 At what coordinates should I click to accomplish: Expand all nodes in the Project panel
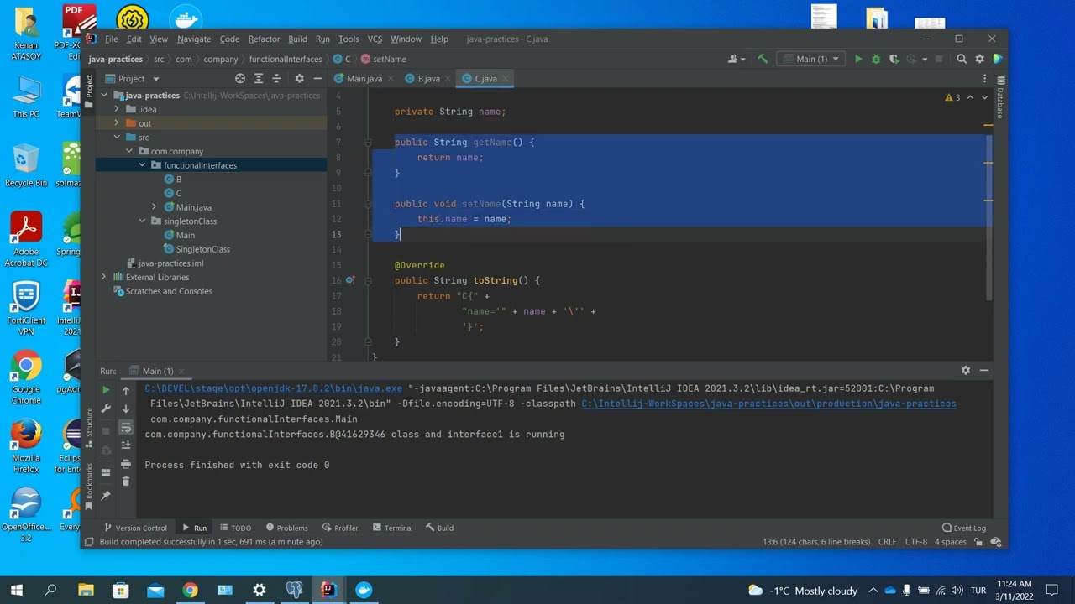click(x=259, y=78)
